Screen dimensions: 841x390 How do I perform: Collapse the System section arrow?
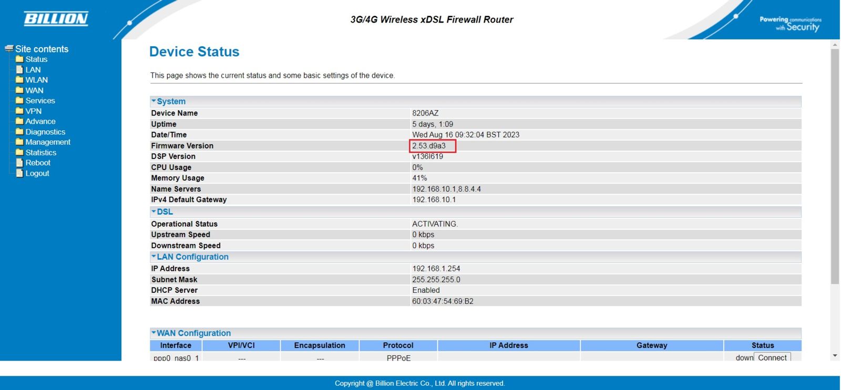tap(153, 101)
